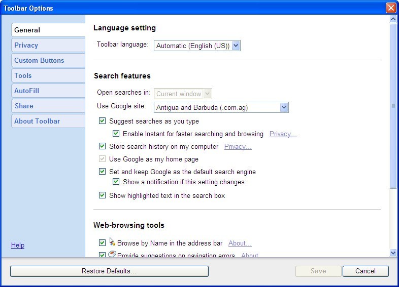Screen dimensions: 399x287
Task: Uncheck Show highlighted text in search box
Action: (103, 195)
